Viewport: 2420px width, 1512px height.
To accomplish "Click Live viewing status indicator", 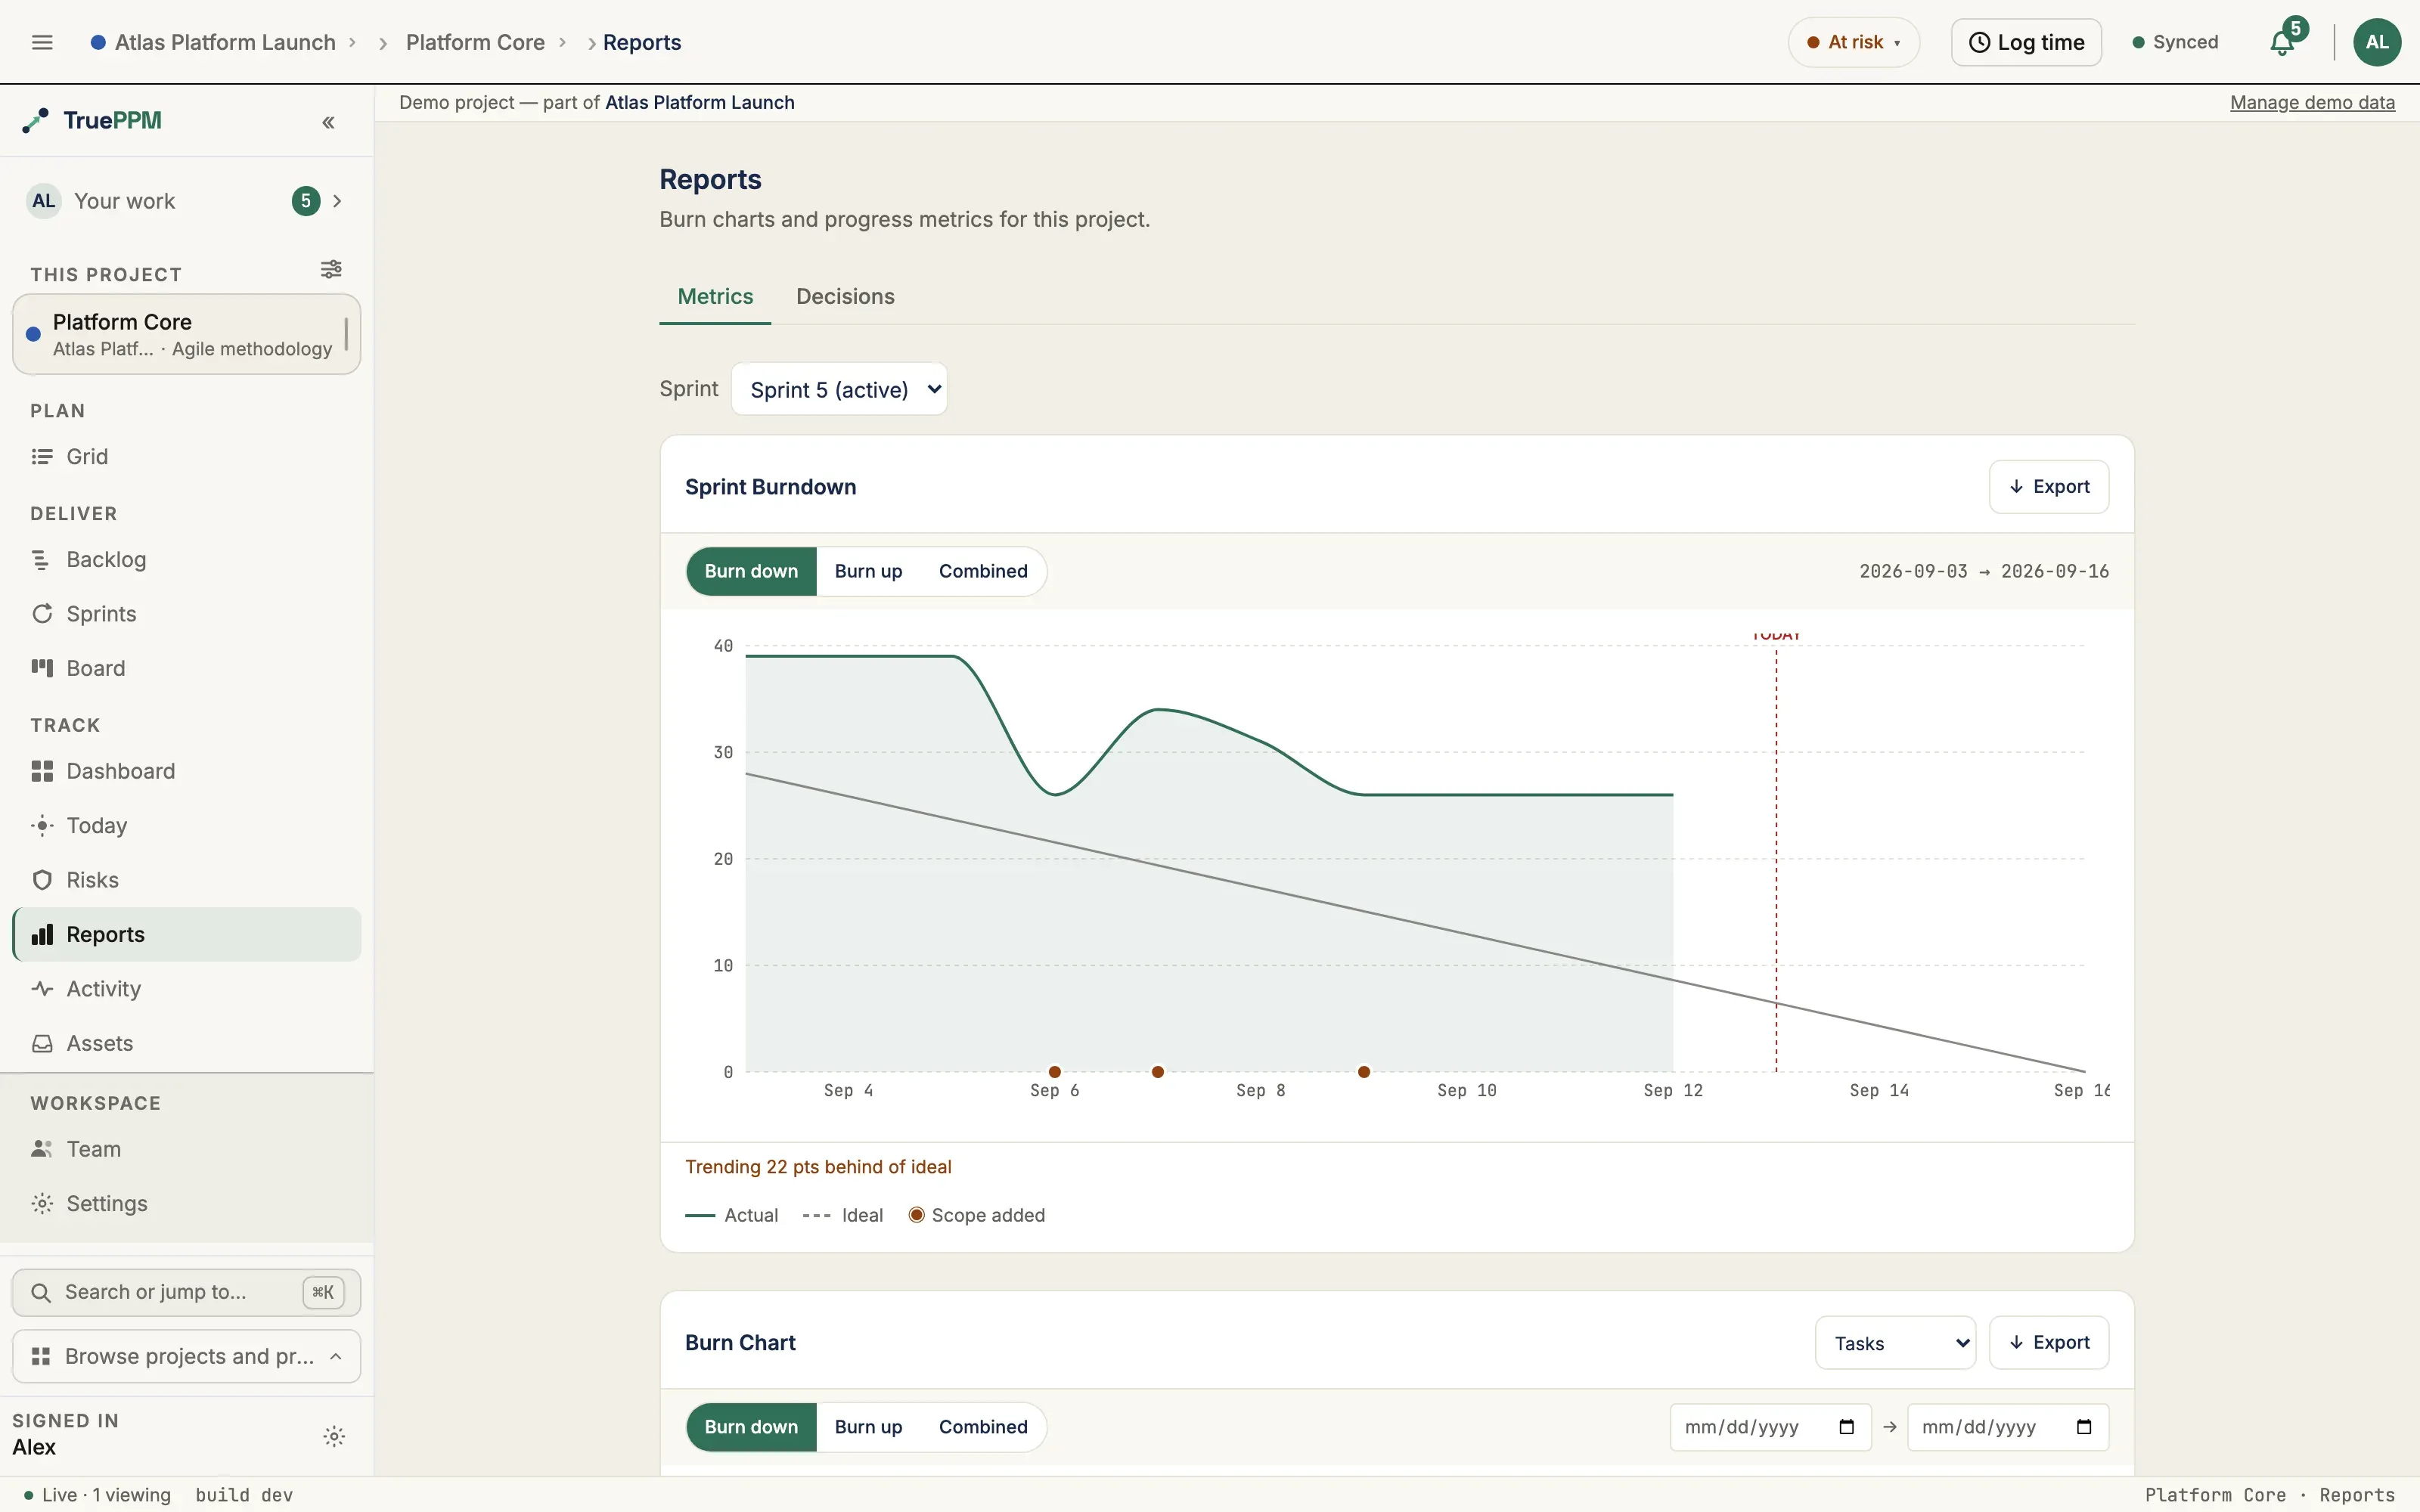I will pos(98,1495).
